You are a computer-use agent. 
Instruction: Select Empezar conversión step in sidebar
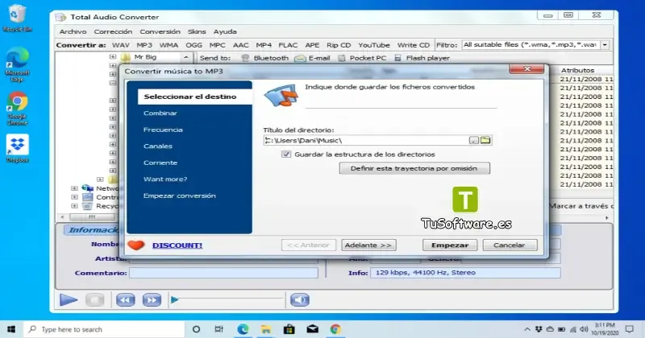click(x=179, y=196)
